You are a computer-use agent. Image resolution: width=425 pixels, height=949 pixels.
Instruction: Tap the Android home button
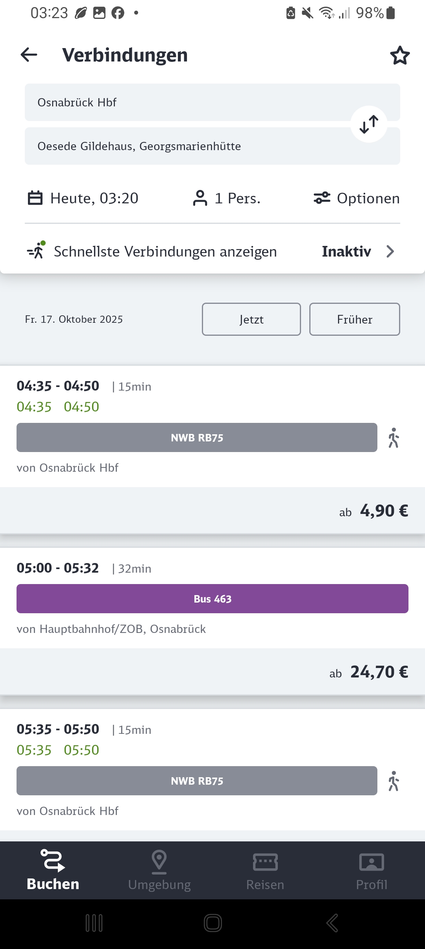(x=213, y=923)
